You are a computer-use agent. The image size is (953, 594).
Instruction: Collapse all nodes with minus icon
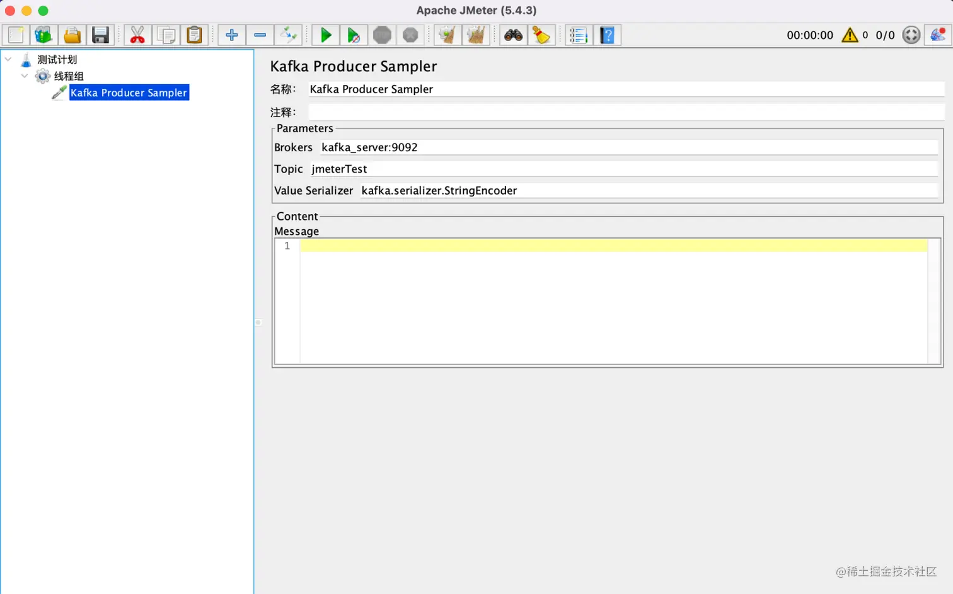pos(260,35)
